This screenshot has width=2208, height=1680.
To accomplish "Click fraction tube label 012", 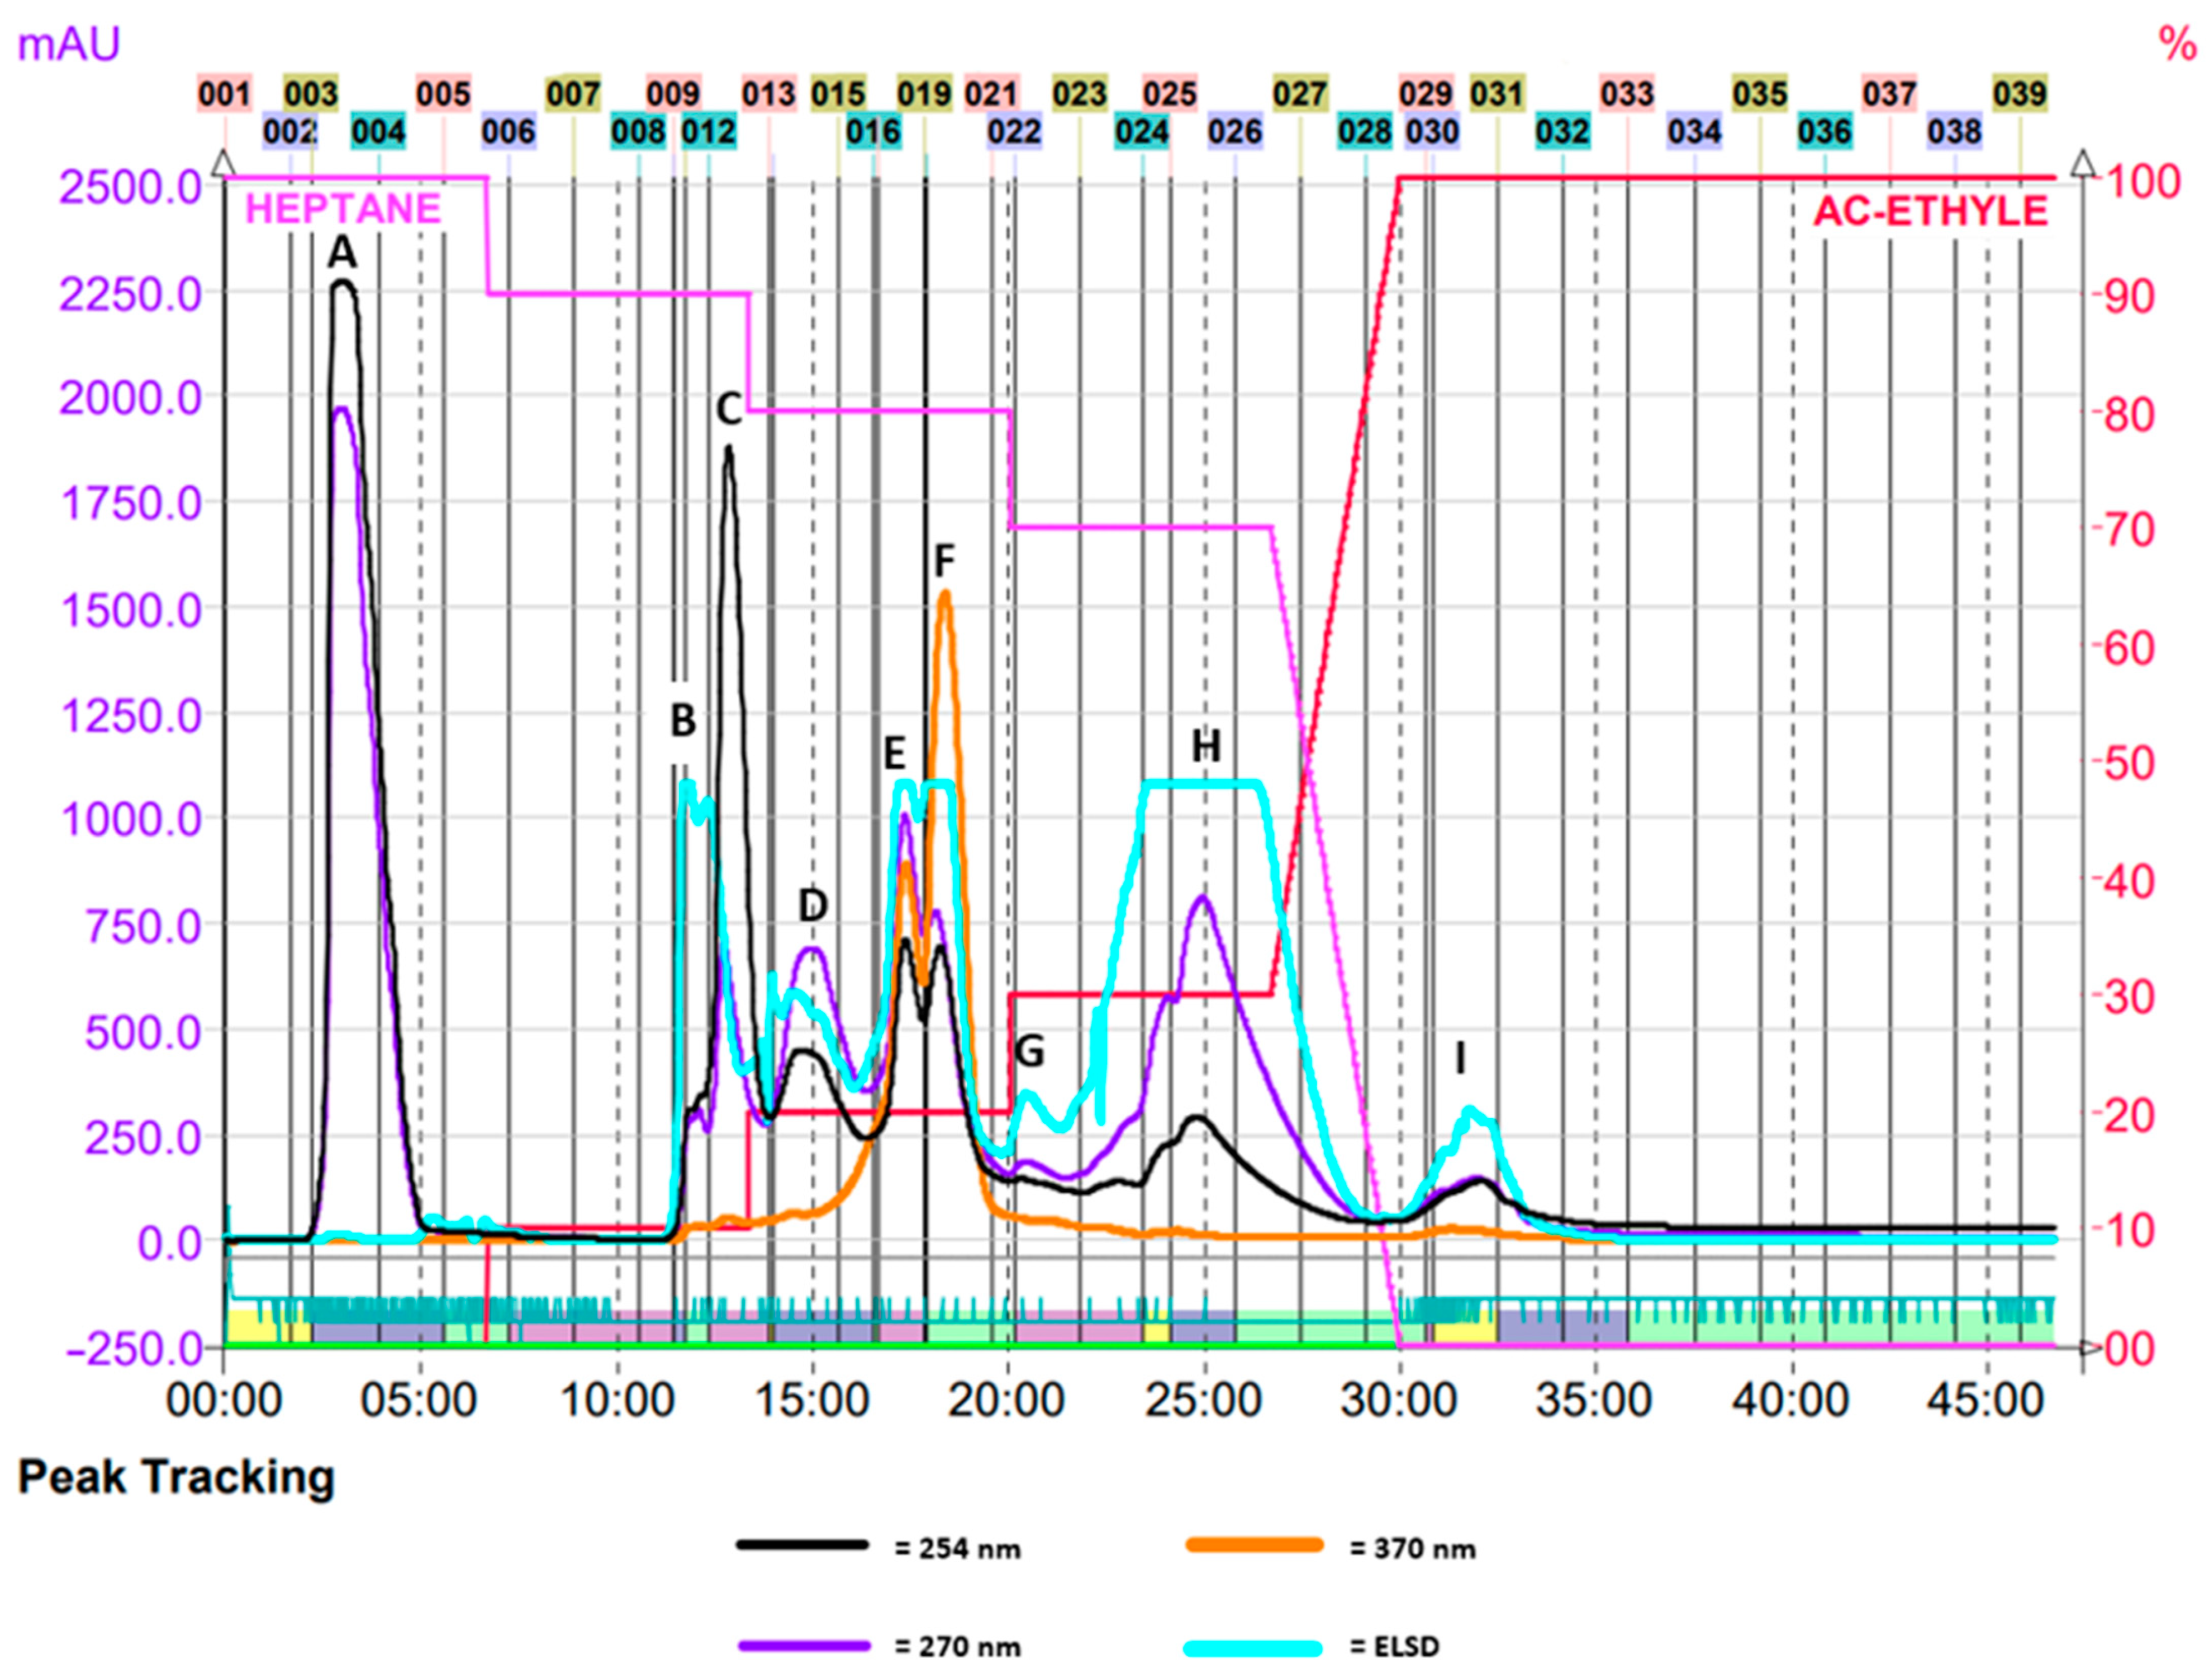I will (x=708, y=131).
